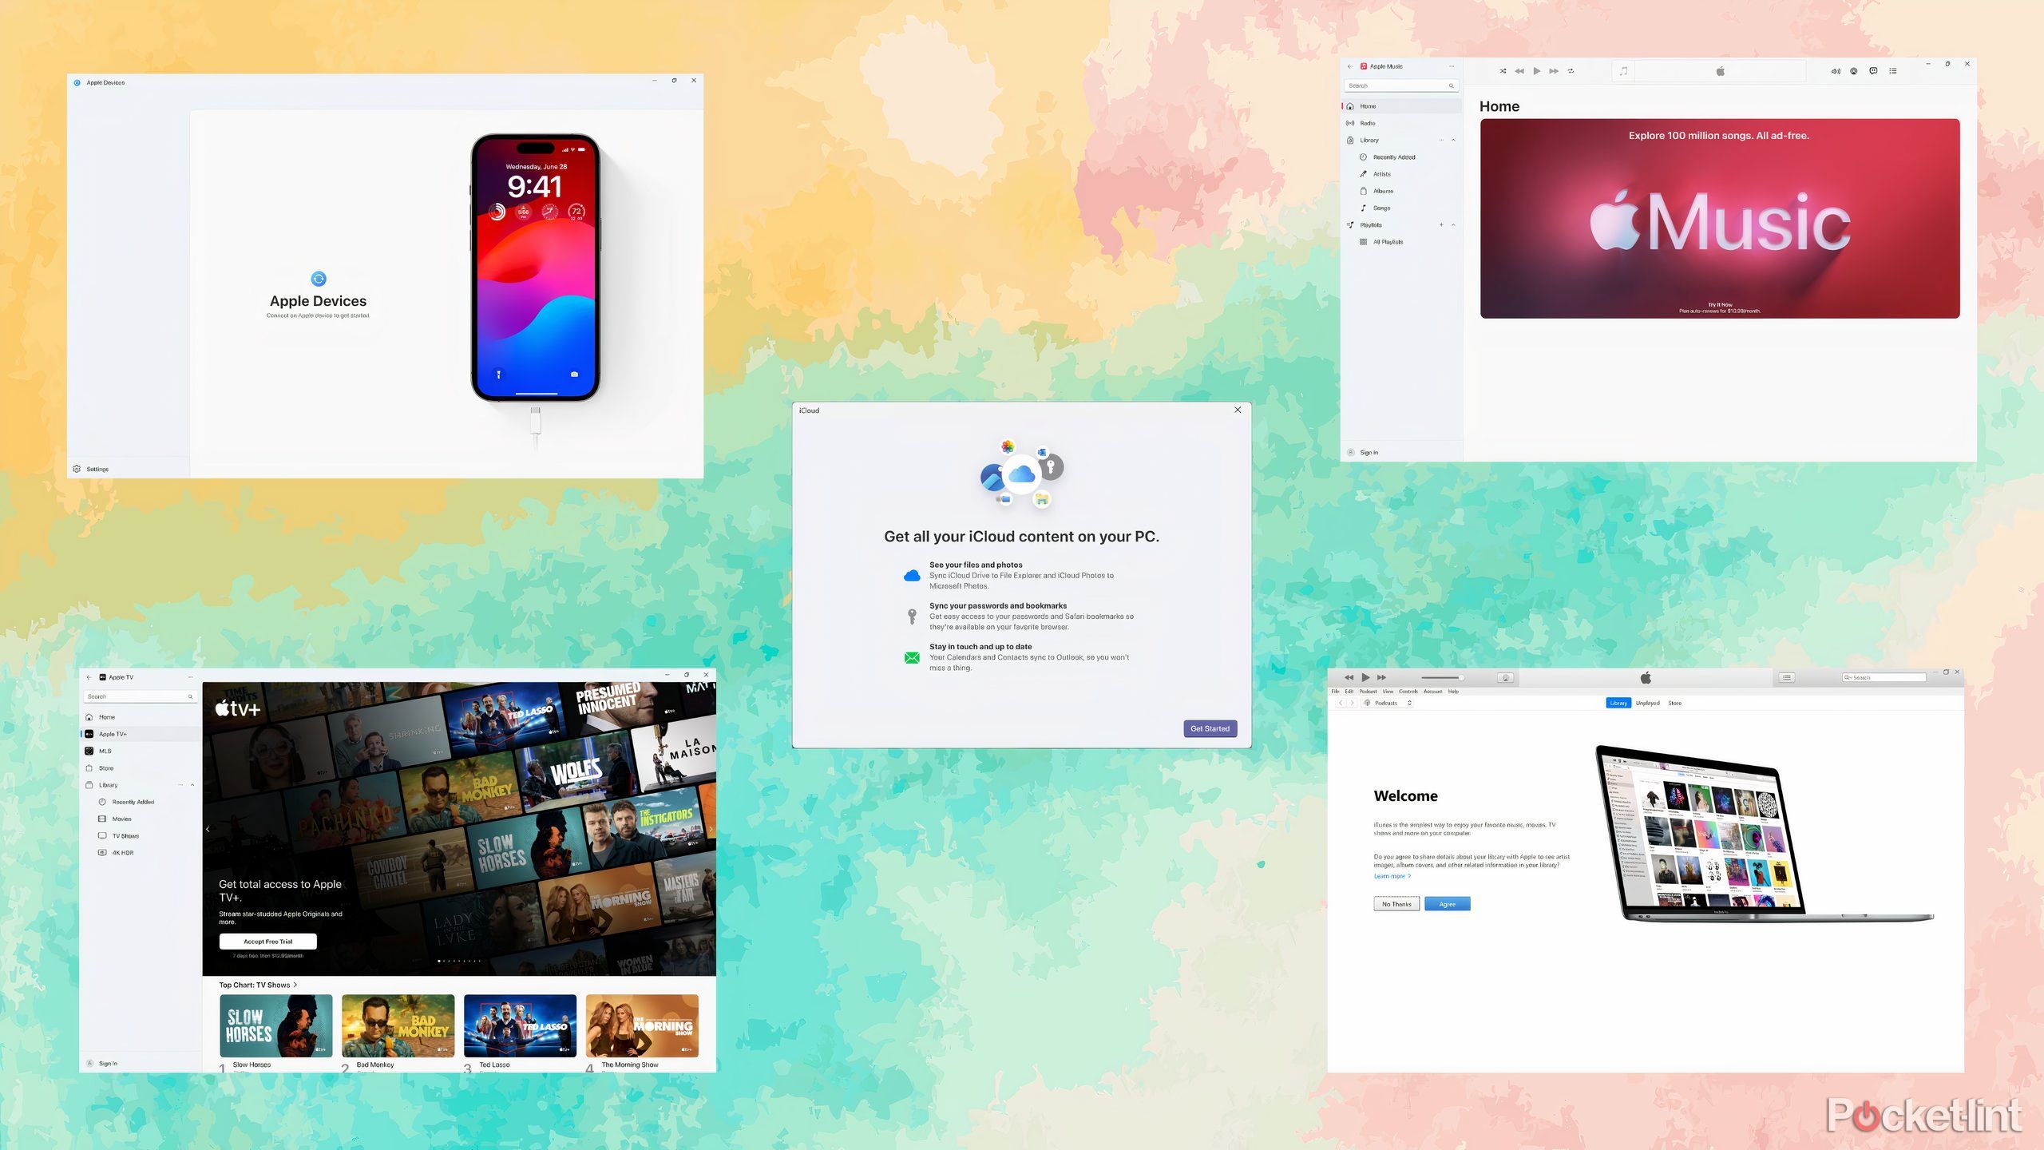Select the iTunes Welcome screen icon
Viewport: 2044px width, 1150px height.
tap(1646, 678)
